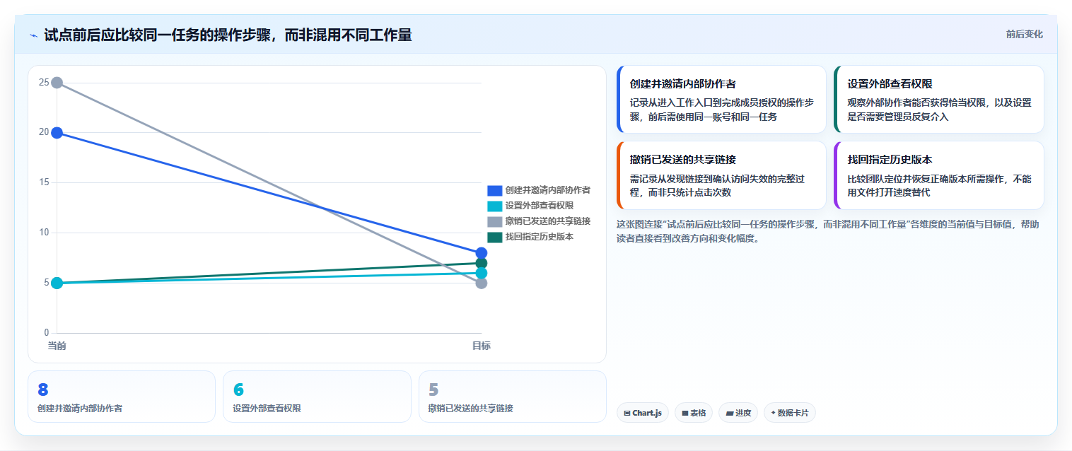Viewport: 1072px width, 451px height.
Task: Click the gray legend color swatch
Action: tap(494, 221)
